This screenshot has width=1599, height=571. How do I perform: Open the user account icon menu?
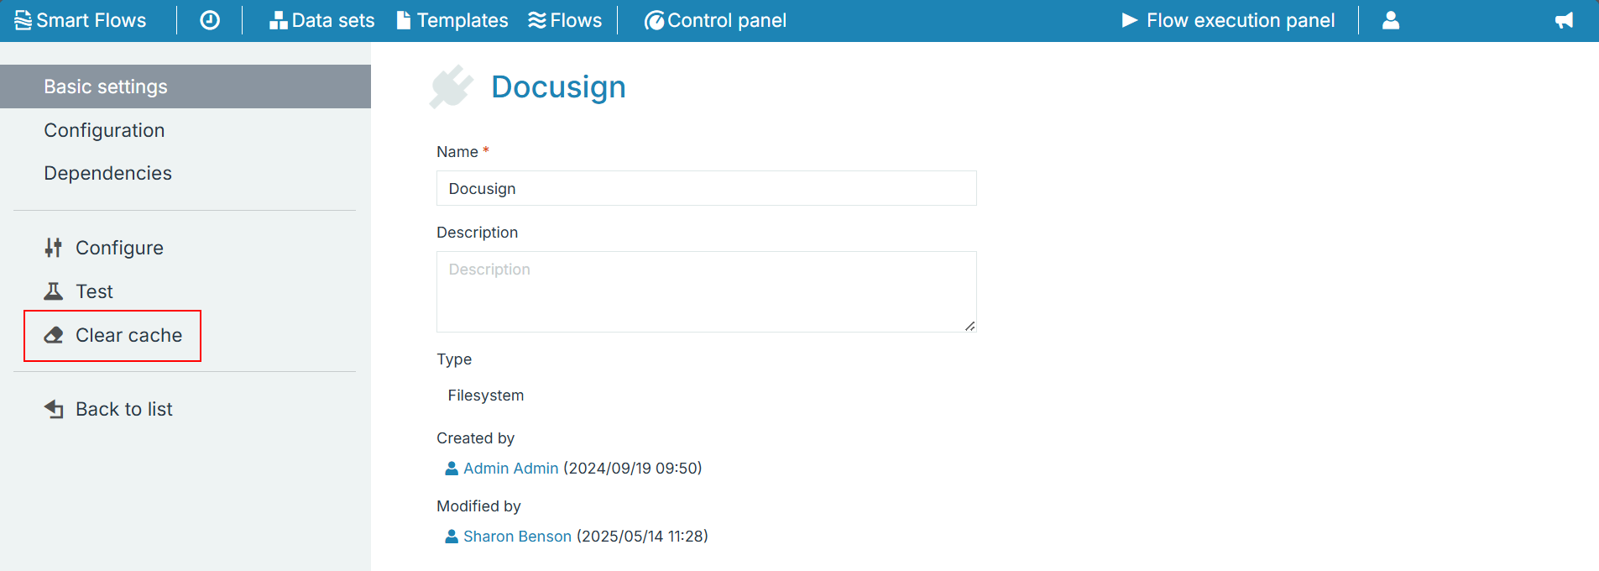tap(1391, 20)
